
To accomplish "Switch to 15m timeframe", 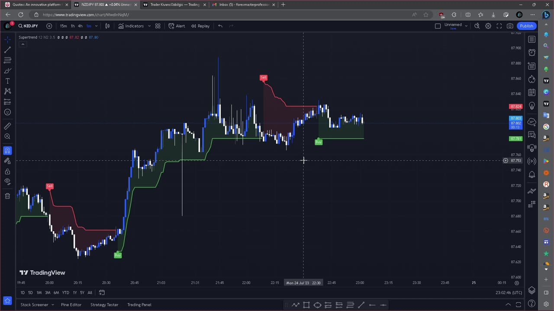I will pyautogui.click(x=63, y=26).
